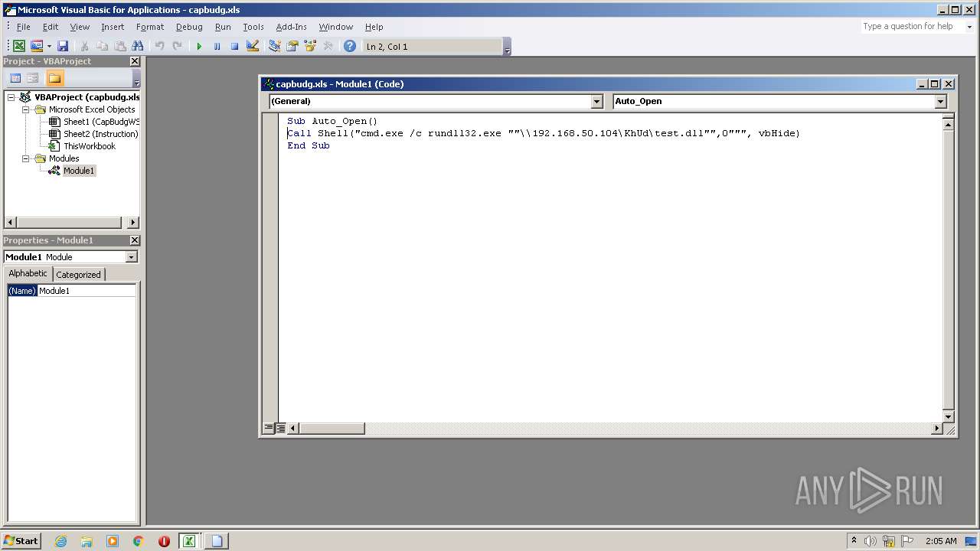Open the Add-Ins menu
The width and height of the screenshot is (980, 551).
pyautogui.click(x=291, y=27)
